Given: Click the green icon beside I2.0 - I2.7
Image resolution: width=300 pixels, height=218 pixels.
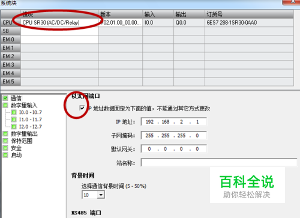Looking at the screenshot, I should click(14, 127).
